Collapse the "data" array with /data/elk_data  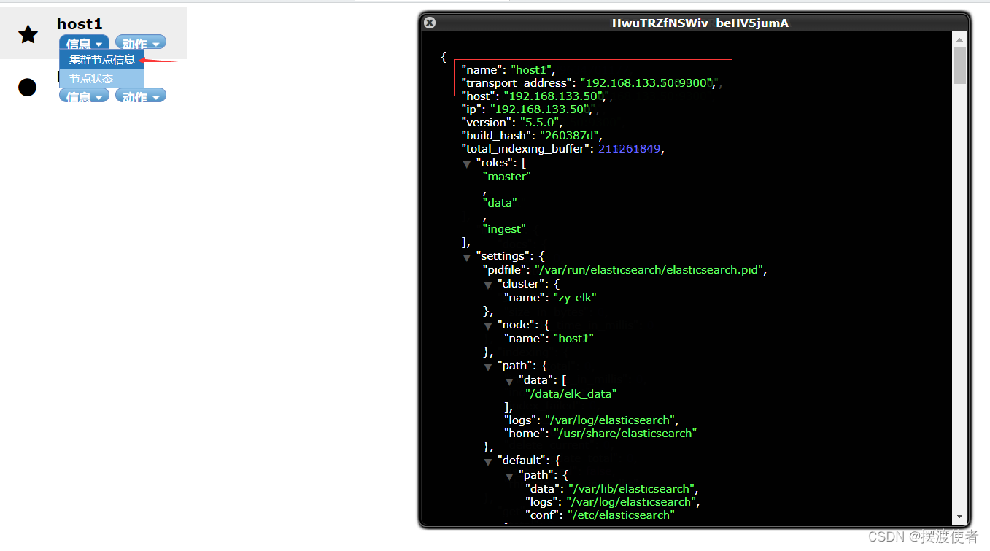coord(509,381)
